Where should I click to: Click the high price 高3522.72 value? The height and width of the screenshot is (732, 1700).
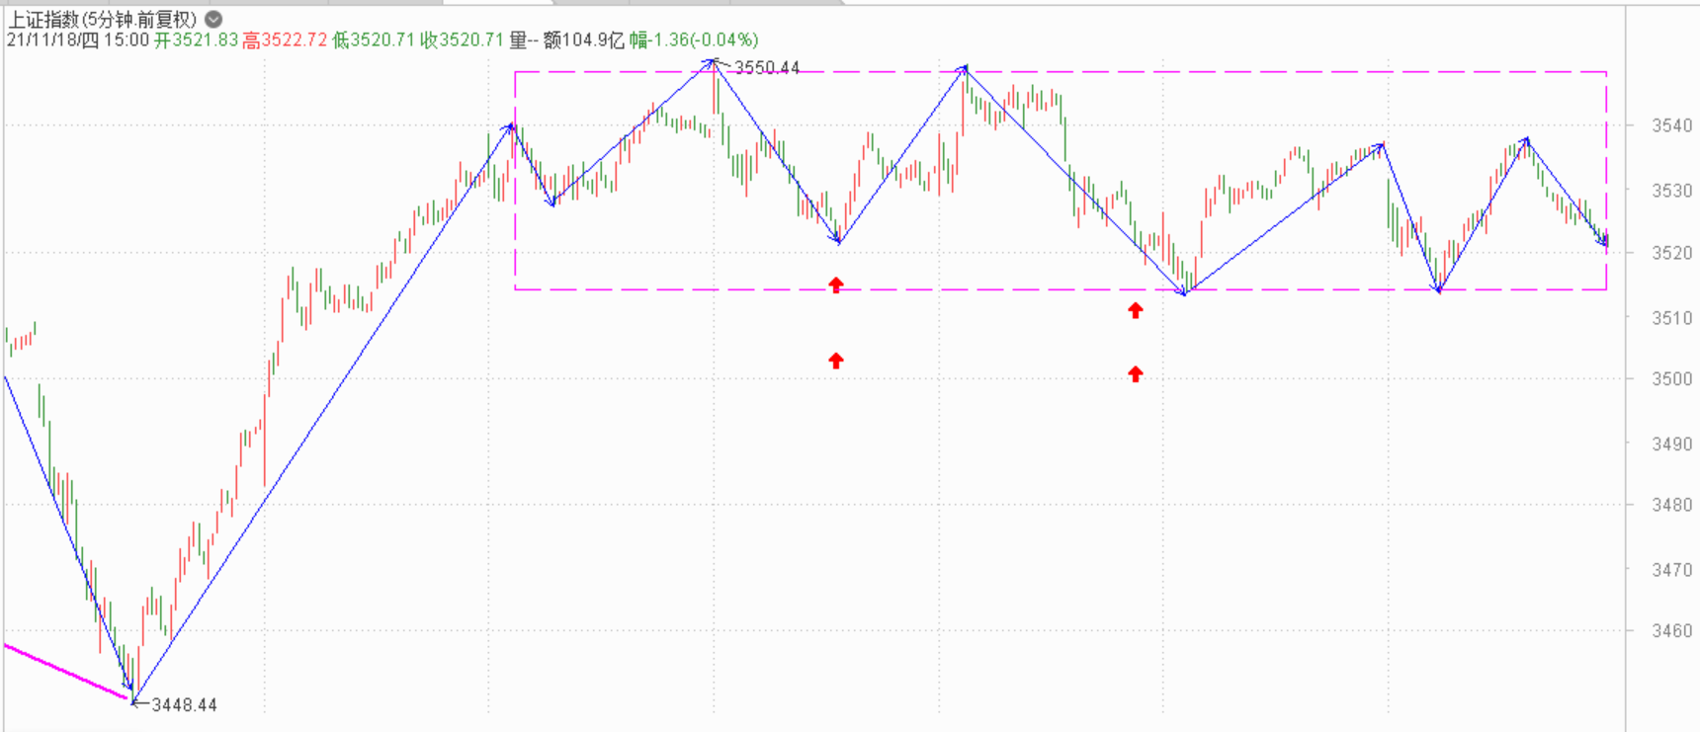click(x=285, y=40)
